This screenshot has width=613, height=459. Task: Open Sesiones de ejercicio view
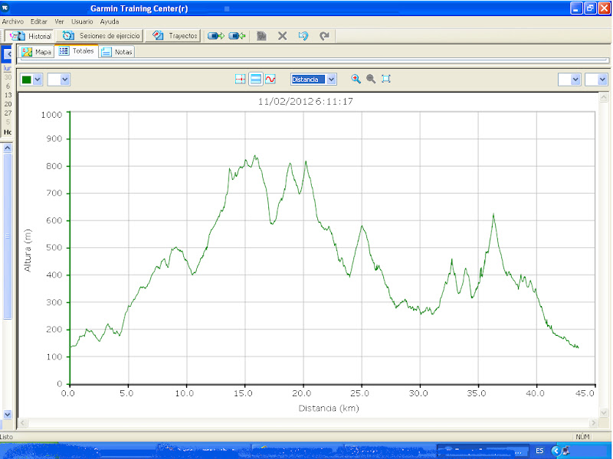[100, 36]
